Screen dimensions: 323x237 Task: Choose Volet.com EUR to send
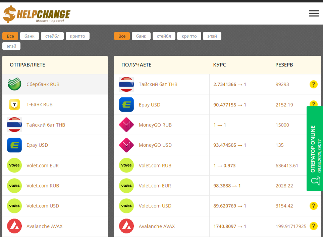[55, 165]
